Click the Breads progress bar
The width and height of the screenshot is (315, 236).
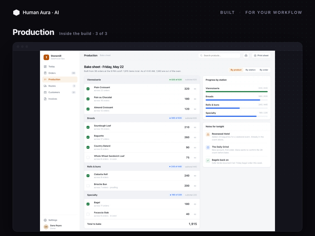[x=237, y=100]
